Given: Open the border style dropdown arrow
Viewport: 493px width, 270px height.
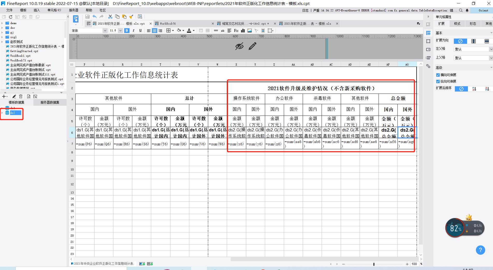Looking at the screenshot, I should coord(173,31).
